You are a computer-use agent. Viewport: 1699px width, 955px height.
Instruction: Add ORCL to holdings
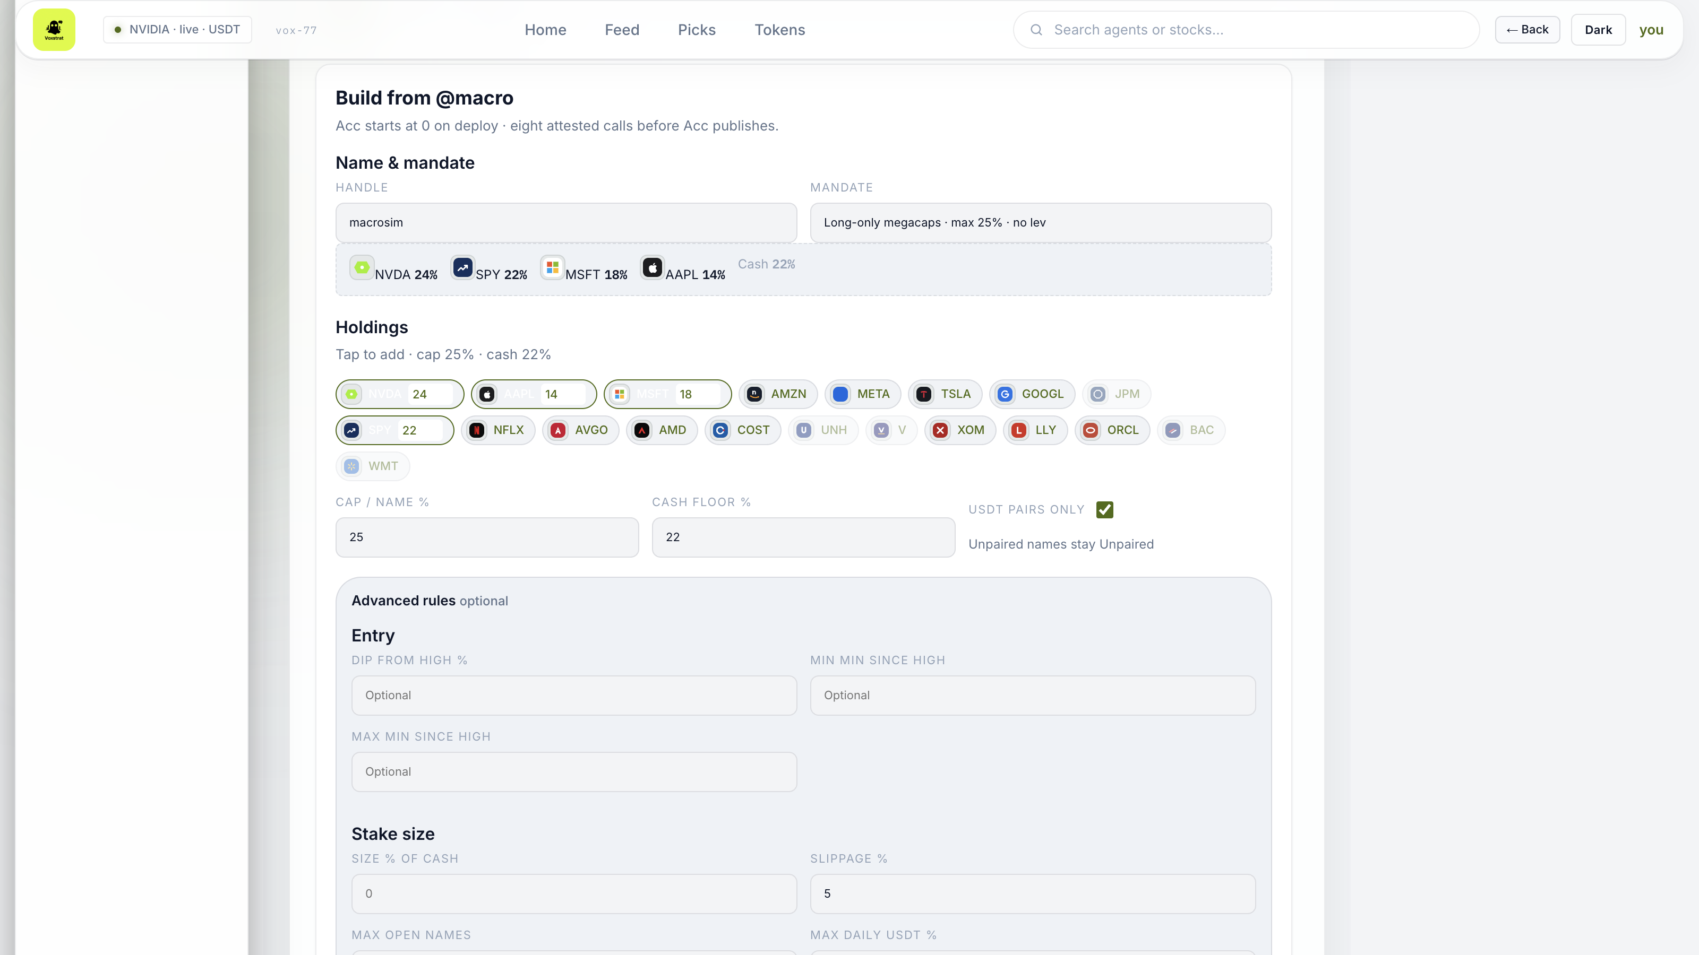1112,430
